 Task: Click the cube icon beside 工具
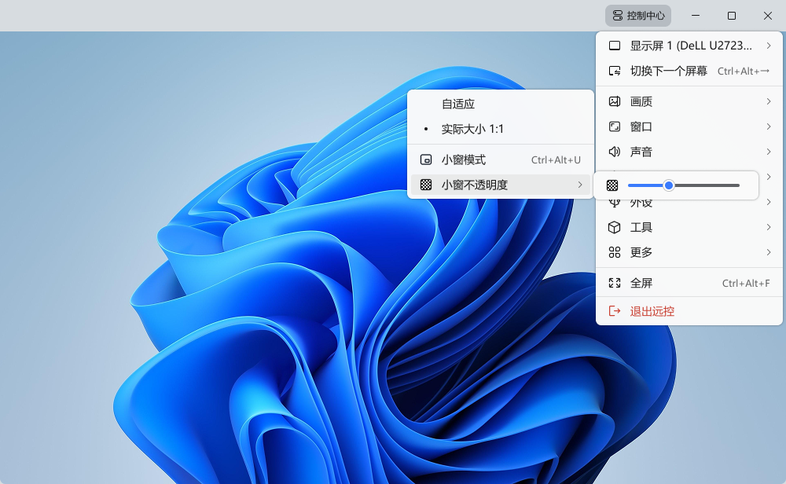(615, 228)
